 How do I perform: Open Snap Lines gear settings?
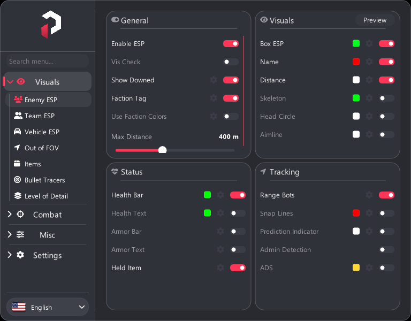[x=369, y=213]
